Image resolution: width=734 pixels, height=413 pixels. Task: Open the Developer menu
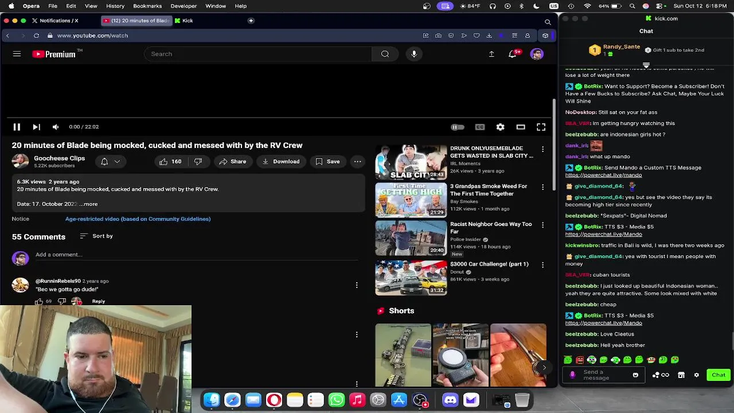[x=183, y=6]
